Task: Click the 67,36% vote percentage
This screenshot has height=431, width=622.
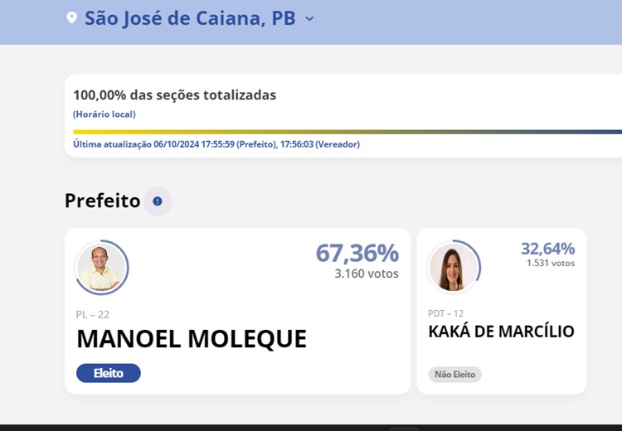Action: [x=357, y=253]
